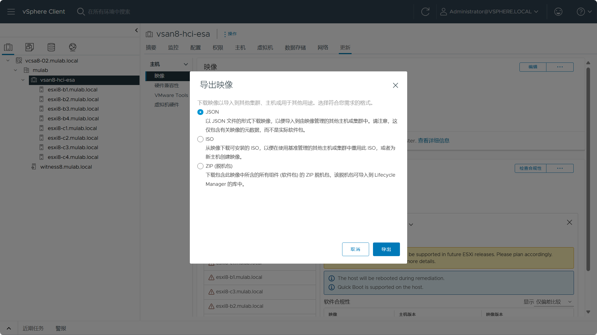Click host icon for esxi8-c4.mulab.local in tree
Image resolution: width=597 pixels, height=335 pixels.
coord(41,157)
